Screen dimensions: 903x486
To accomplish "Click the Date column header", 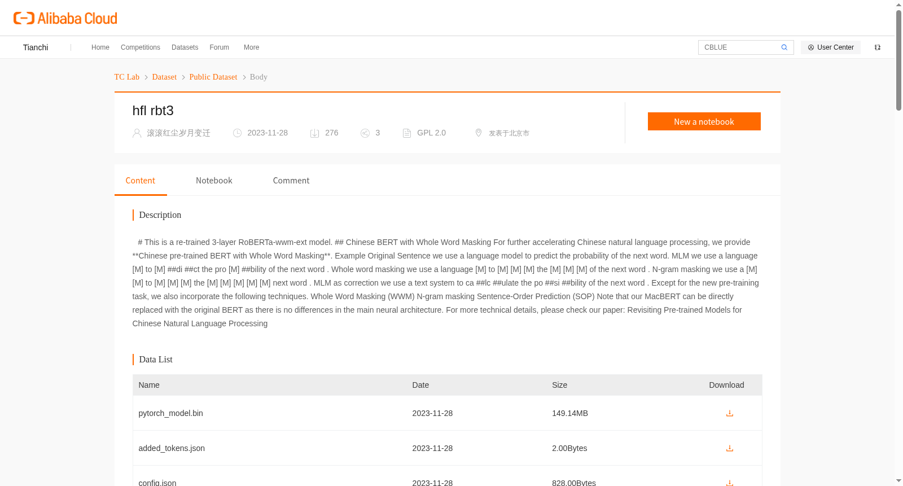I will [420, 385].
